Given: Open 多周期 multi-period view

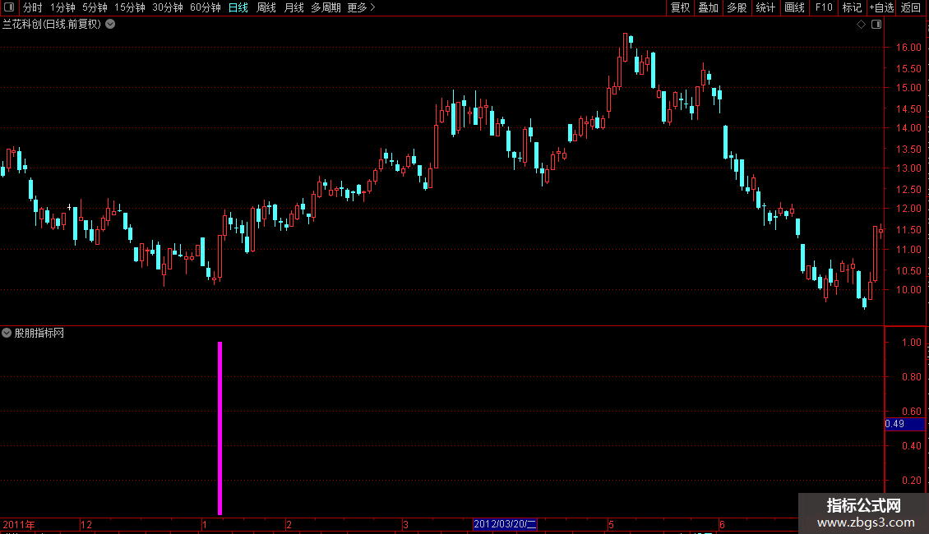Looking at the screenshot, I should point(326,7).
